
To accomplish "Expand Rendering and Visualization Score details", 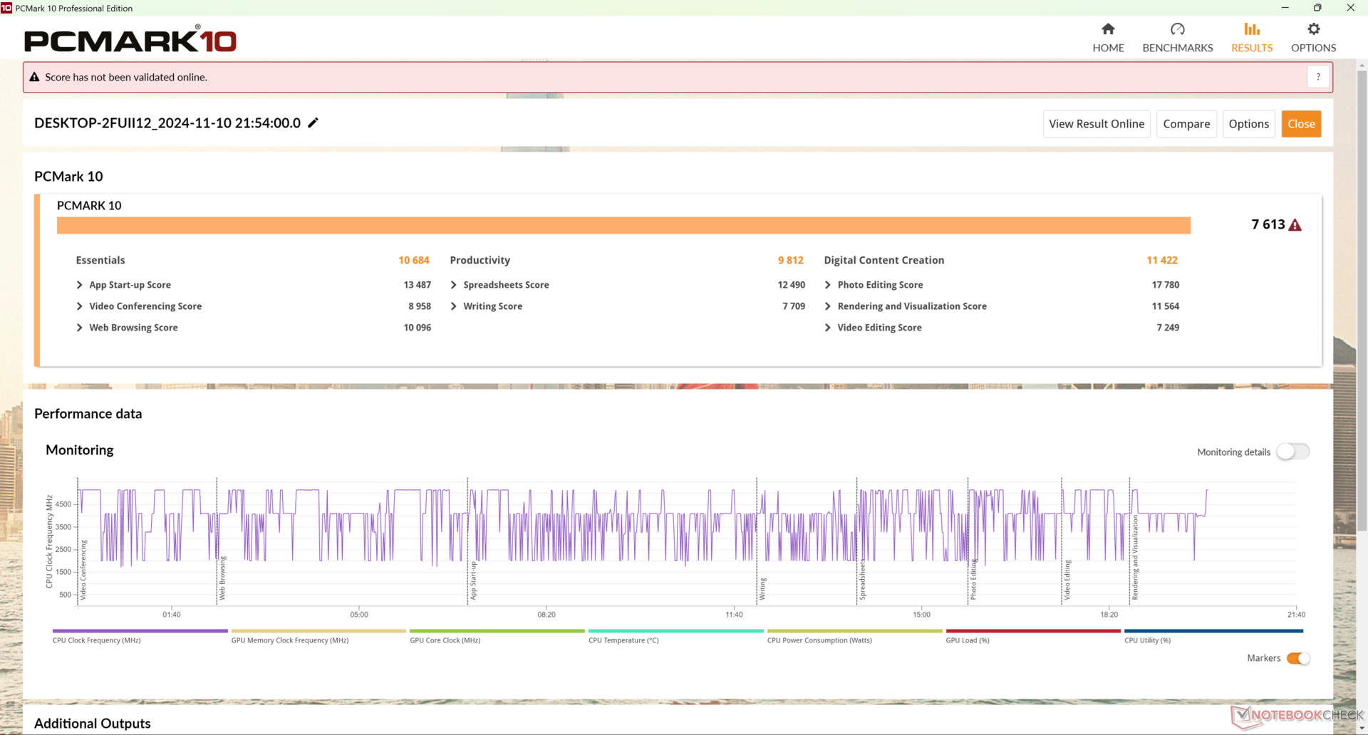I will click(x=827, y=306).
